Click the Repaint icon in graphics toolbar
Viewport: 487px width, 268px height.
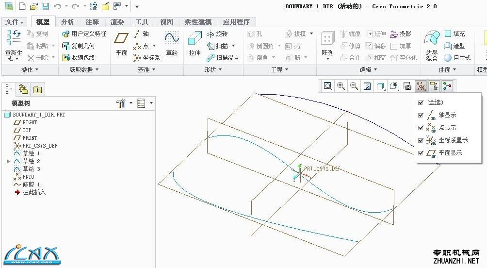pos(367,86)
